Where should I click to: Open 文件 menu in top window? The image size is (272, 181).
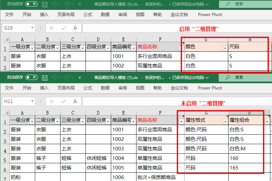9,14
